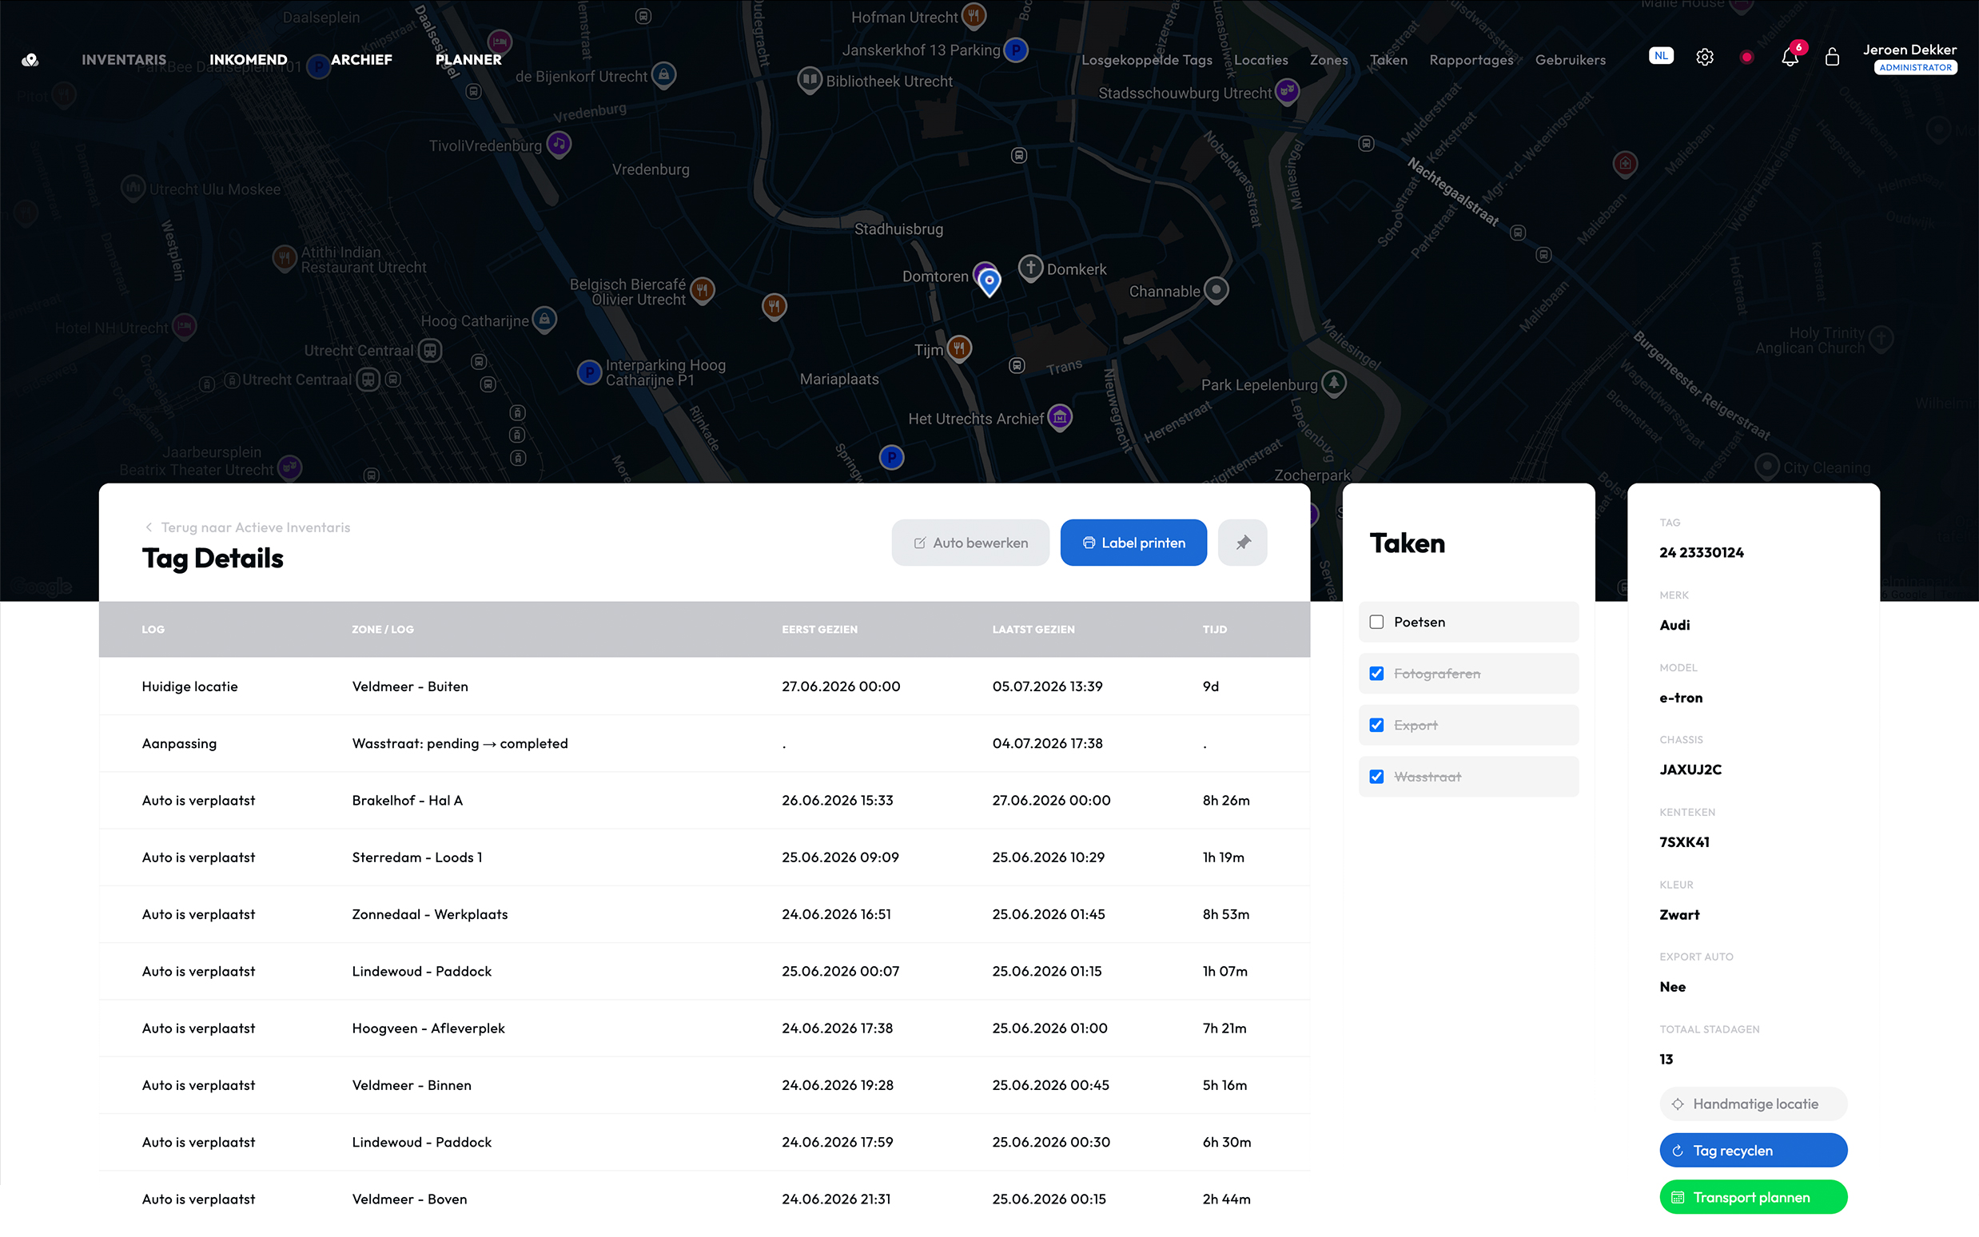The height and width of the screenshot is (1237, 1979).
Task: Click the Tag recyclen button
Action: [x=1753, y=1150]
